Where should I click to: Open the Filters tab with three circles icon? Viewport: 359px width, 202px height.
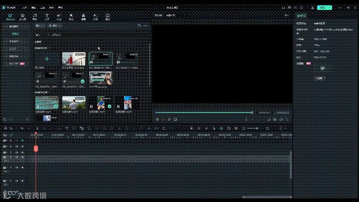click(x=83, y=17)
